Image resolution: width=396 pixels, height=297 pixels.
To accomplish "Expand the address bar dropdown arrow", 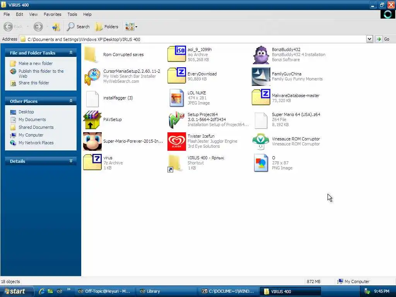I will point(369,39).
